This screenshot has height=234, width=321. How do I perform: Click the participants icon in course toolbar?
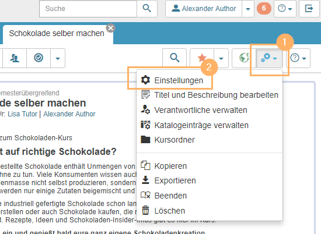pos(15,58)
